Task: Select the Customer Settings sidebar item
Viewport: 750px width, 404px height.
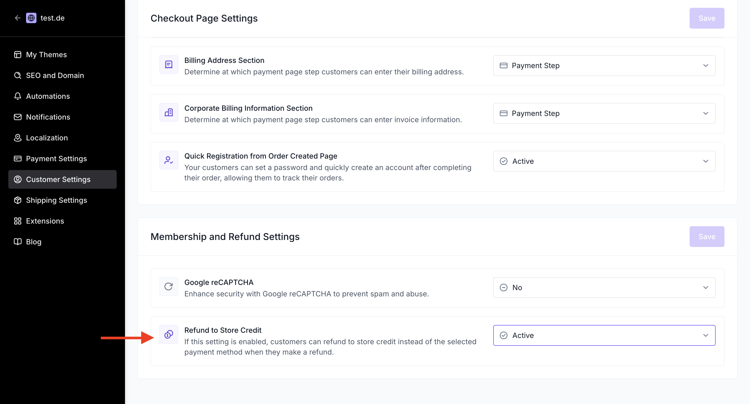Action: (x=58, y=179)
